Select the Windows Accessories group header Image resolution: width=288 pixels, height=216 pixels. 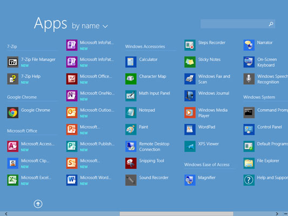145,46
